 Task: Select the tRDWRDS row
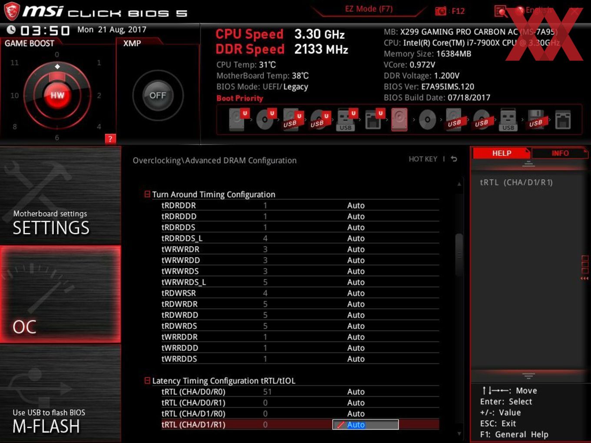click(300, 326)
